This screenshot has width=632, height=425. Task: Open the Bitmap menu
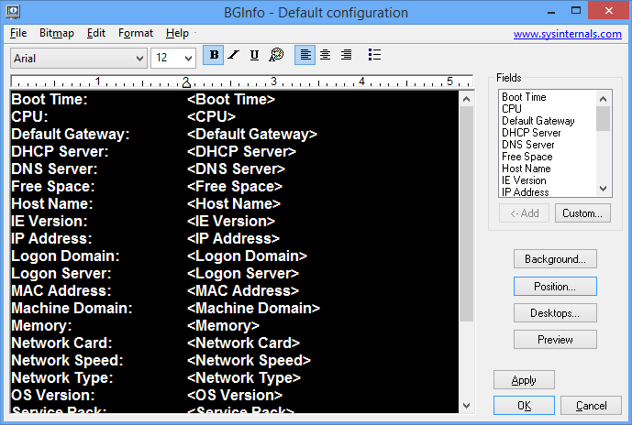coord(57,33)
